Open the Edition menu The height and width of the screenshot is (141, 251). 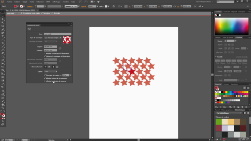tap(17, 2)
